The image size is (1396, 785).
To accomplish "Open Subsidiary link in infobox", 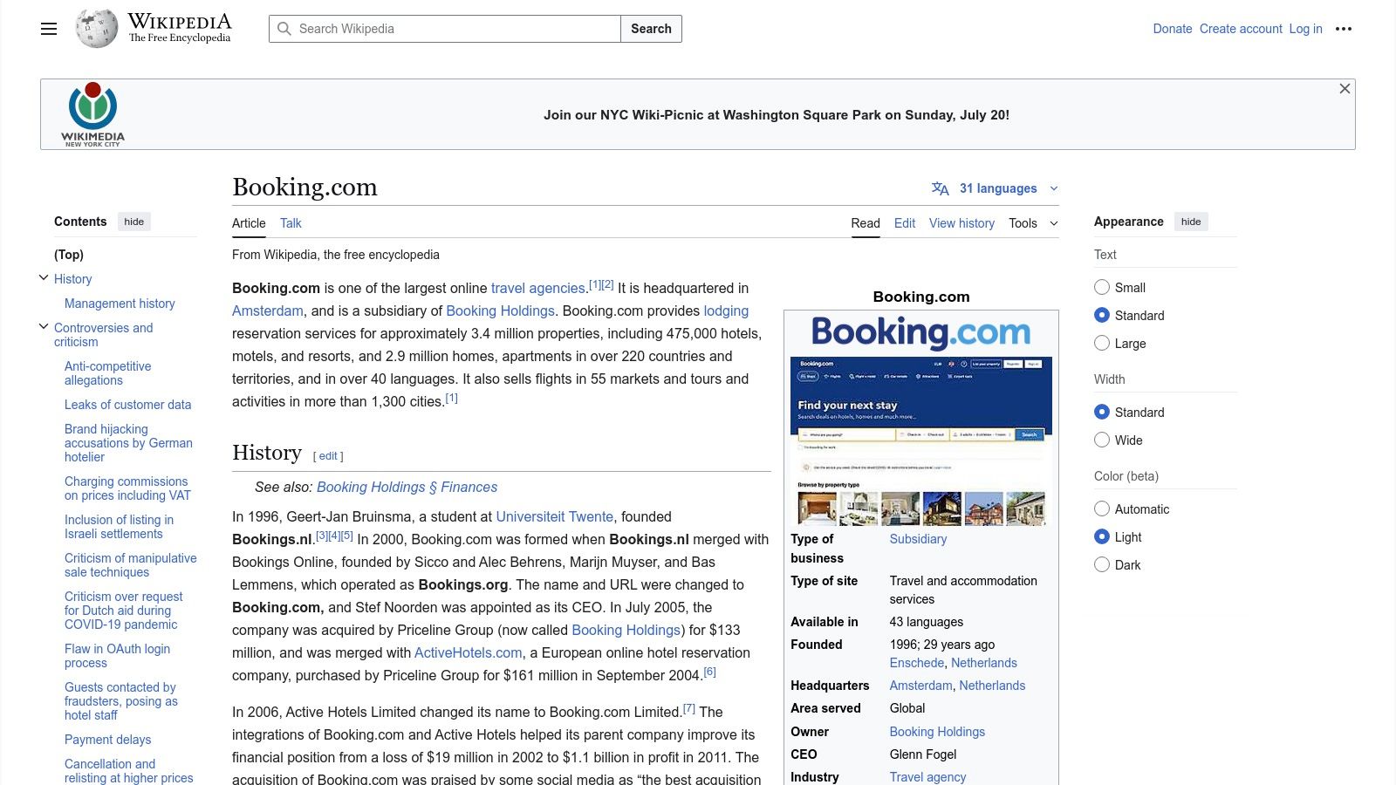I will [x=918, y=539].
